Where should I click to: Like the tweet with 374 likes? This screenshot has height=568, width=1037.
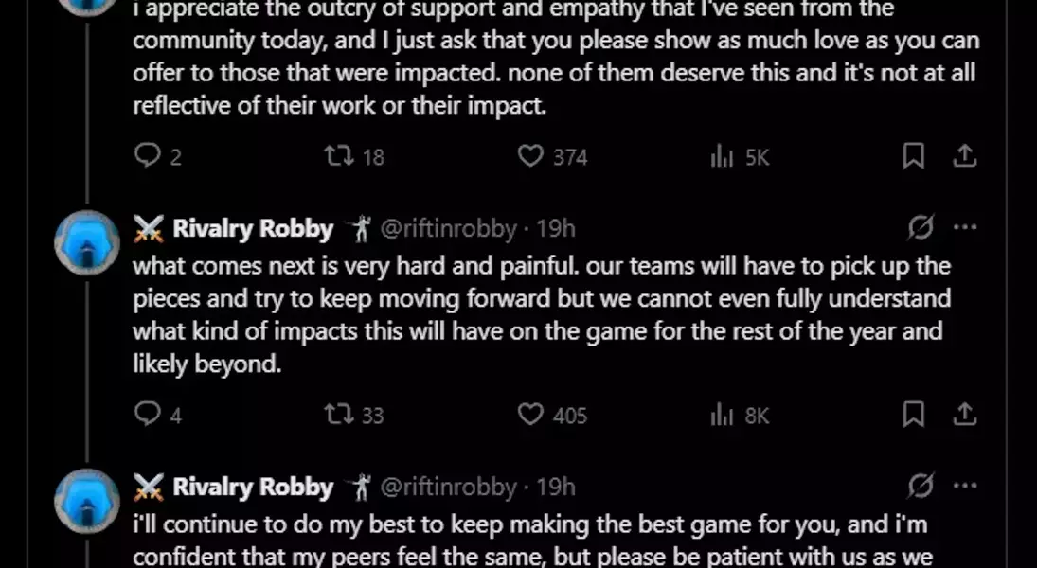pos(531,155)
